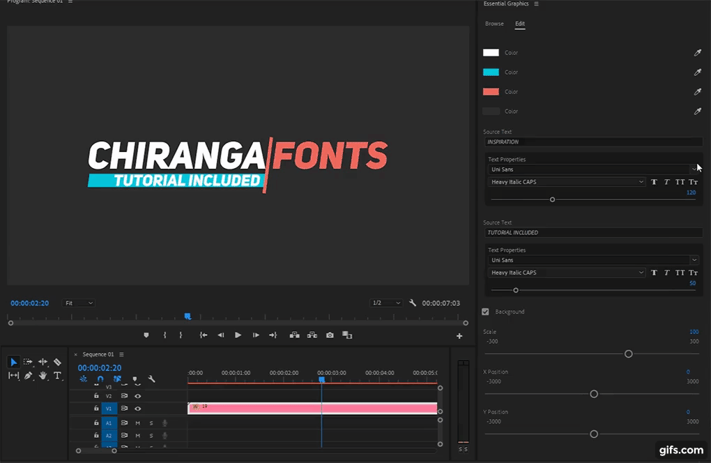Select the Ripple Edit tool
711x463 pixels.
[x=43, y=362]
